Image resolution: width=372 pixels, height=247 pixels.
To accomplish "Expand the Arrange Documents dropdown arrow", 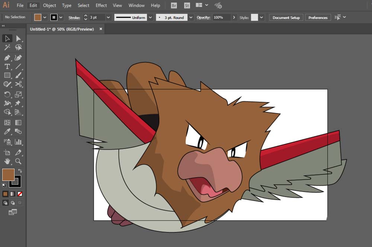I will point(206,5).
